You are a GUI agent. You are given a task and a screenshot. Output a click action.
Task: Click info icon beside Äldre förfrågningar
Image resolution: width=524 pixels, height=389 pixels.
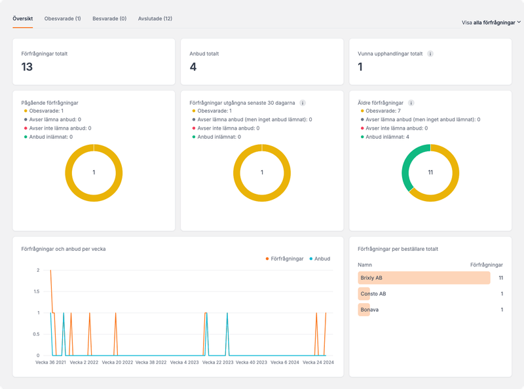[411, 103]
